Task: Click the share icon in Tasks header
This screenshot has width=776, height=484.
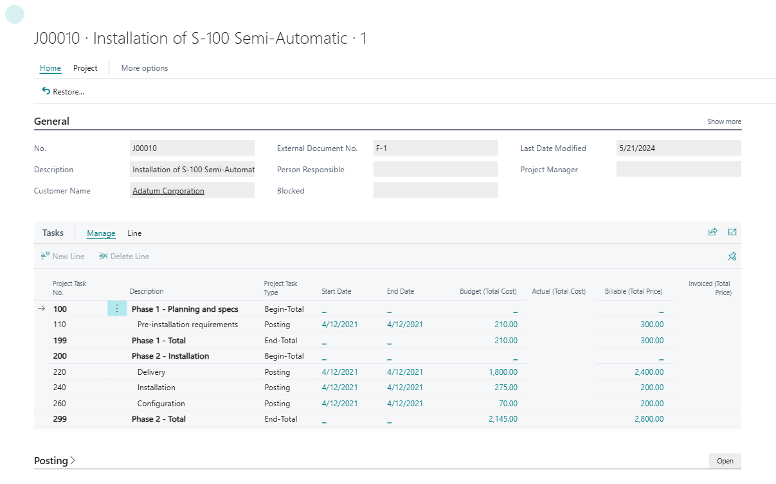Action: click(x=712, y=232)
